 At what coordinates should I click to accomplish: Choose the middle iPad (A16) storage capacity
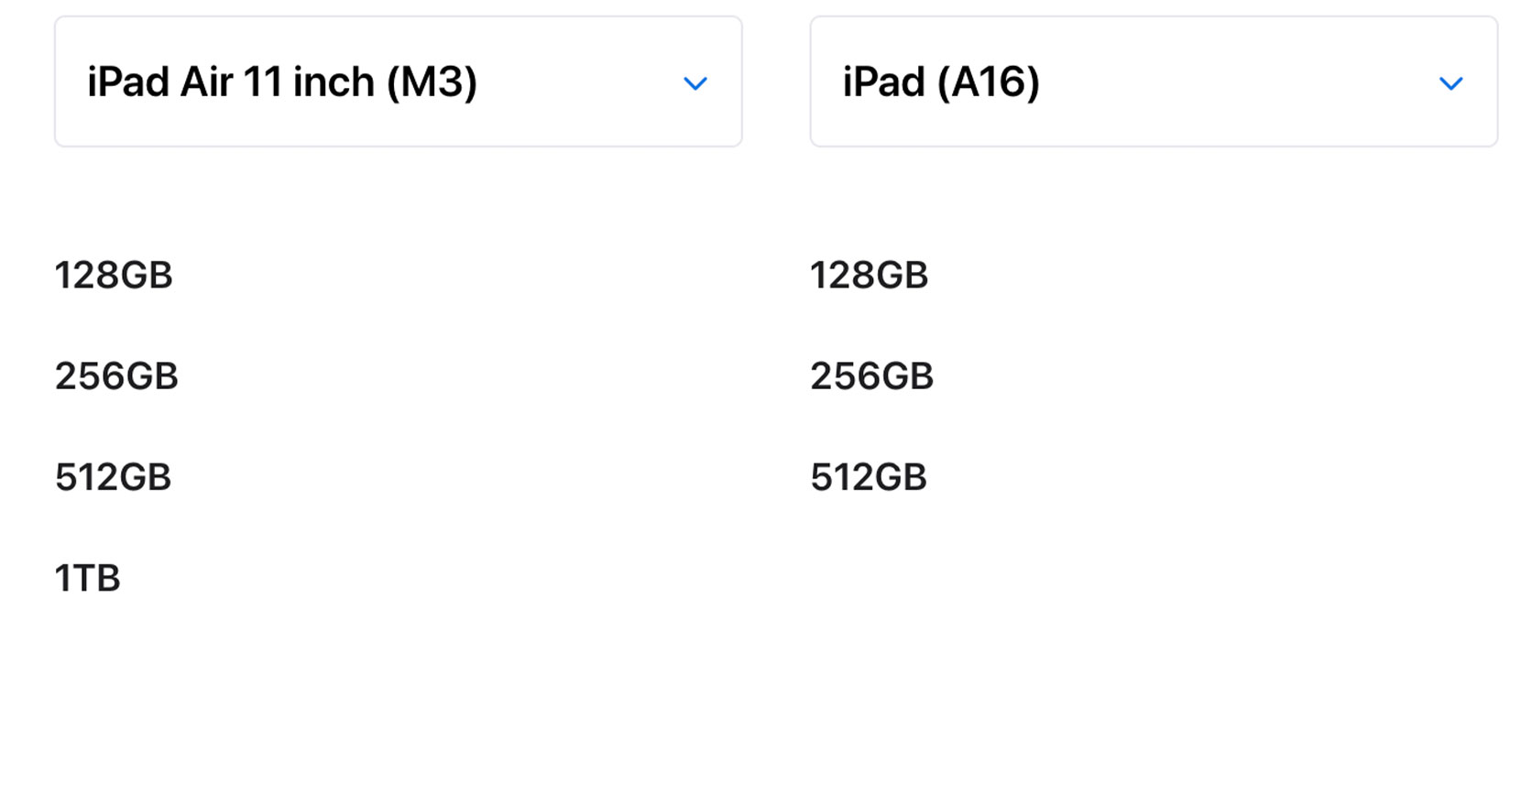tap(871, 375)
